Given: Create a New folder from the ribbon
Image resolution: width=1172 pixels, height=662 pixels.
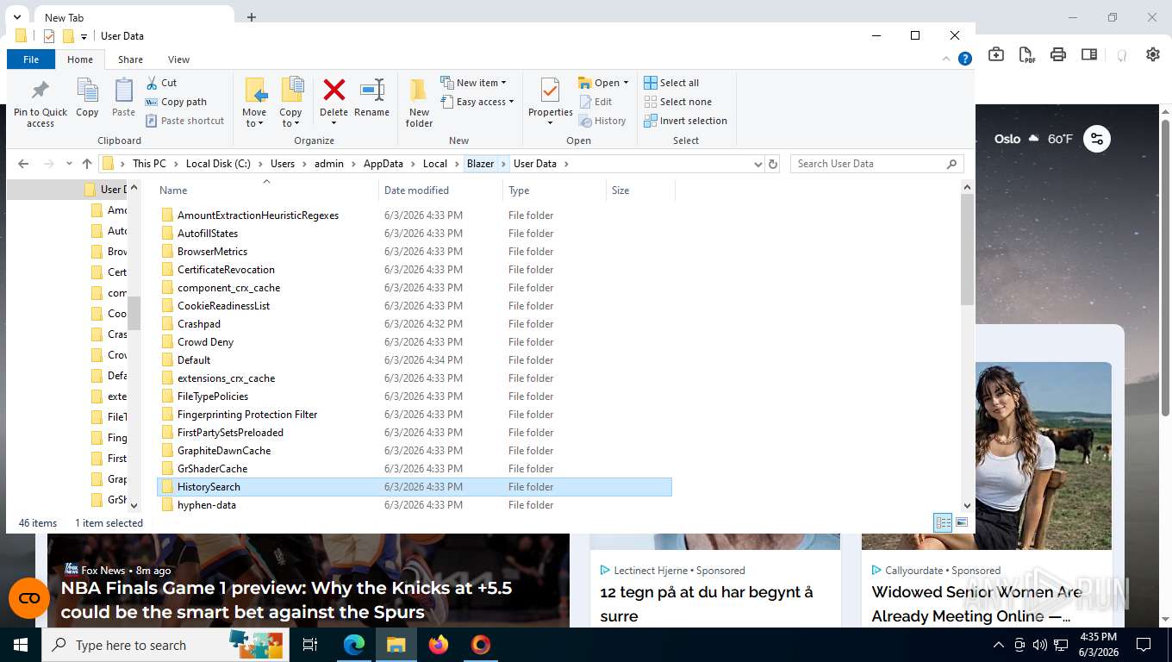Looking at the screenshot, I should [x=419, y=103].
